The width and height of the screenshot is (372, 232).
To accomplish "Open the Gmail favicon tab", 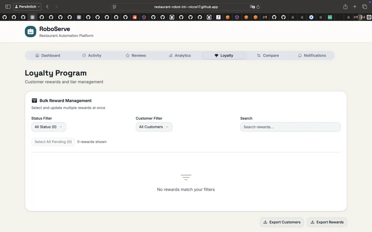I will coord(265,17).
